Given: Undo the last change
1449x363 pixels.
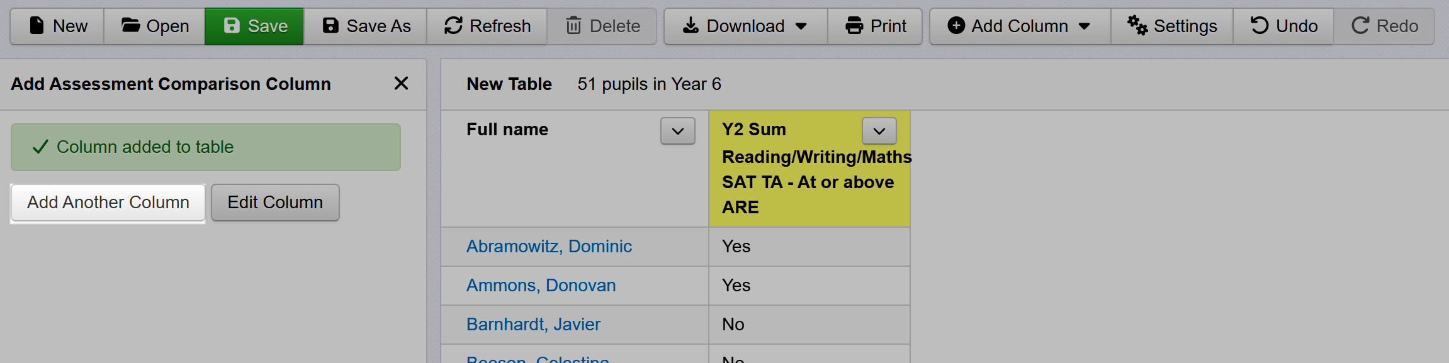Looking at the screenshot, I should pos(1283,26).
